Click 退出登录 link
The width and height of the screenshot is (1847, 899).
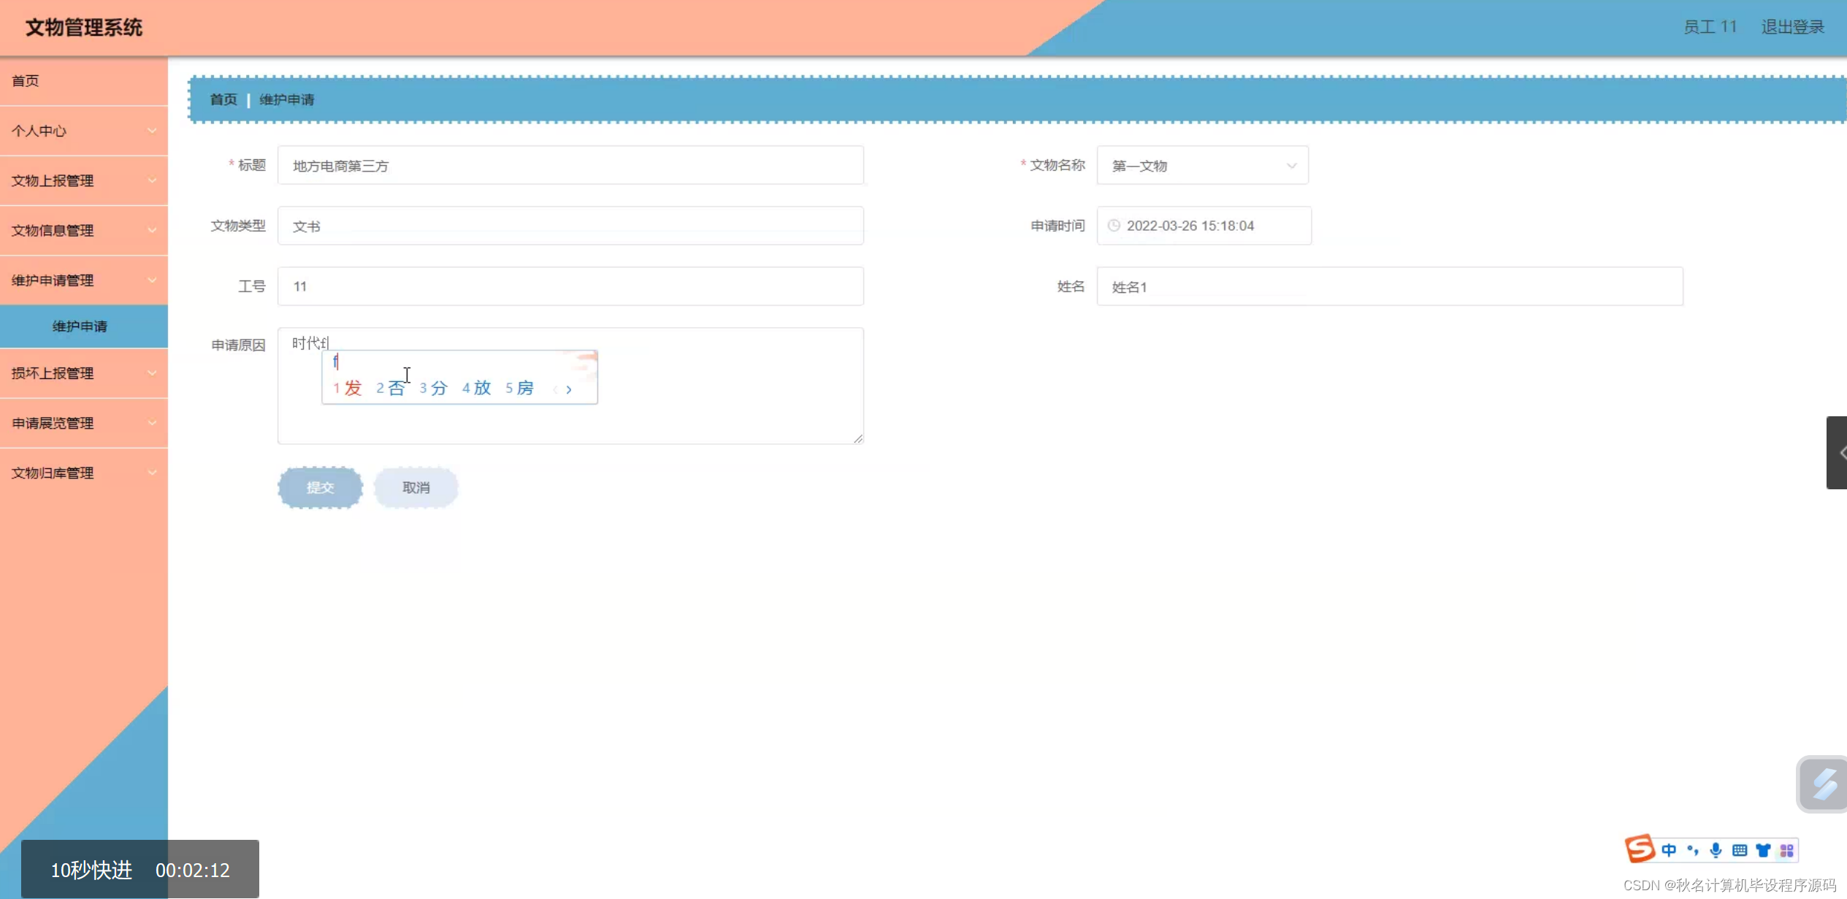tap(1792, 27)
